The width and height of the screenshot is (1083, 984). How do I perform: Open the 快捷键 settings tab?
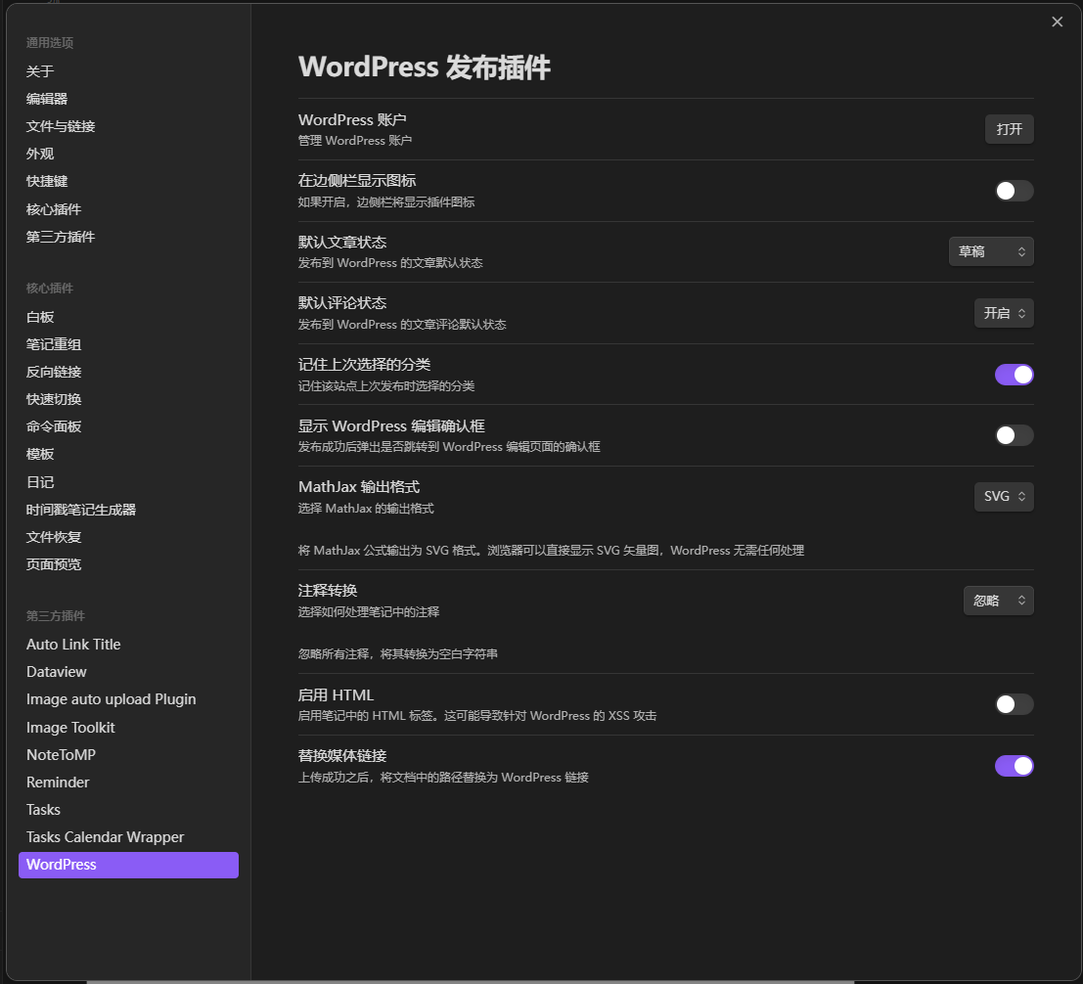click(128, 182)
